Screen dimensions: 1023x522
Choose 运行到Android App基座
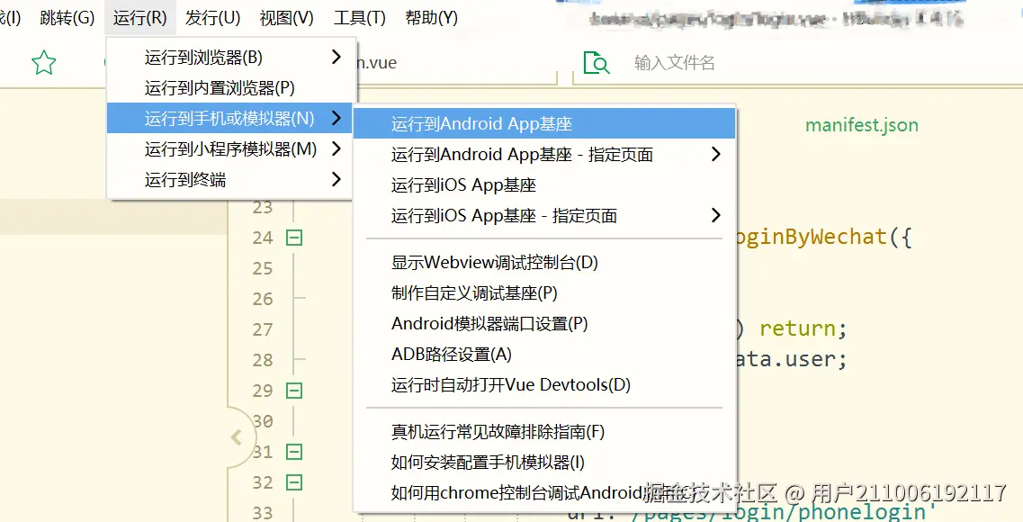click(544, 123)
